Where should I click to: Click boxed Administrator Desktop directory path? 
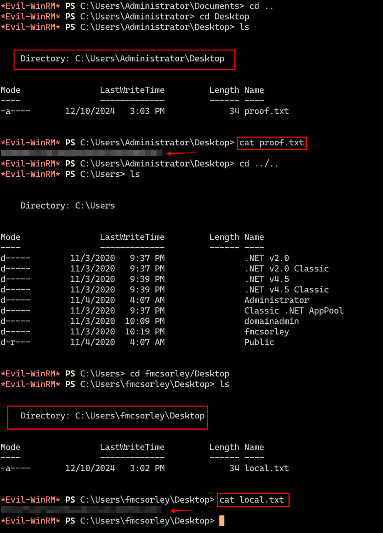tap(124, 59)
